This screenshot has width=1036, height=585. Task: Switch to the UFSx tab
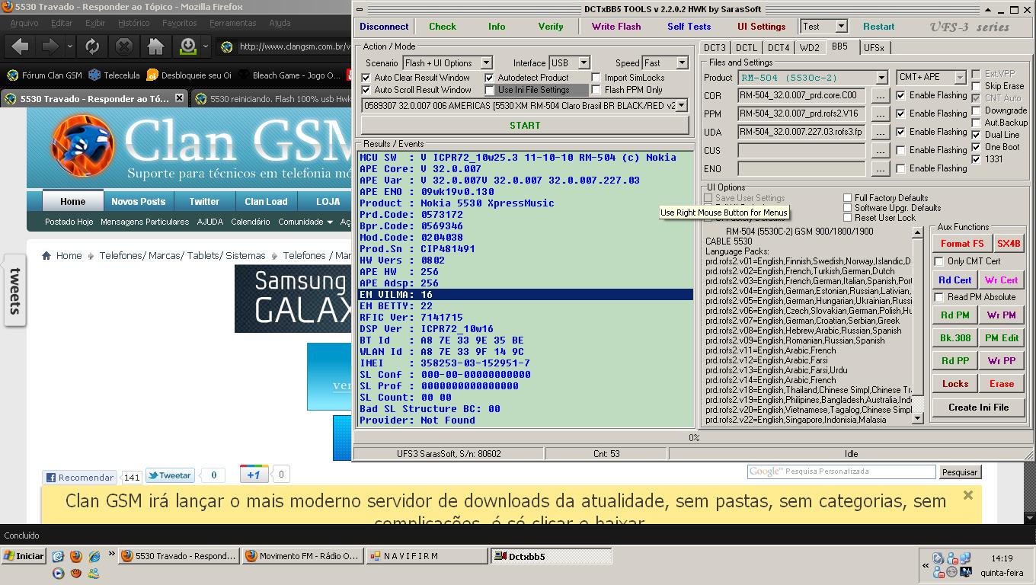873,48
